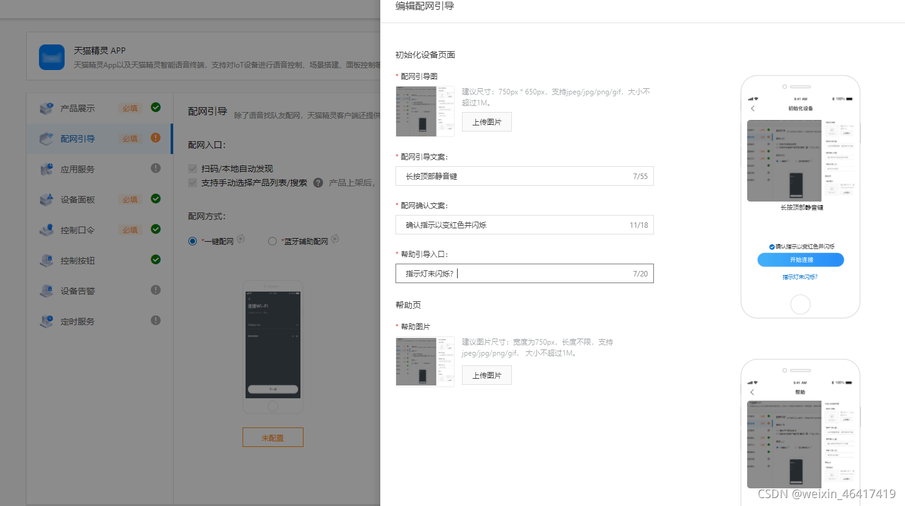This screenshot has height=506, width=905.
Task: Click the 必填 tag beside 产品展示
Action: tap(130, 108)
